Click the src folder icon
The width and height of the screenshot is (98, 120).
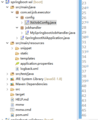[12, 89]
